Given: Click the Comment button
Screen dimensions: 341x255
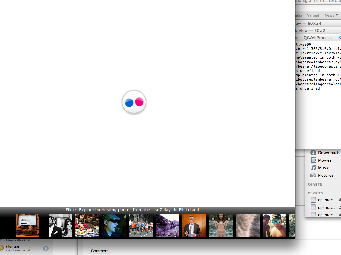Looking at the screenshot, I should [100, 251].
